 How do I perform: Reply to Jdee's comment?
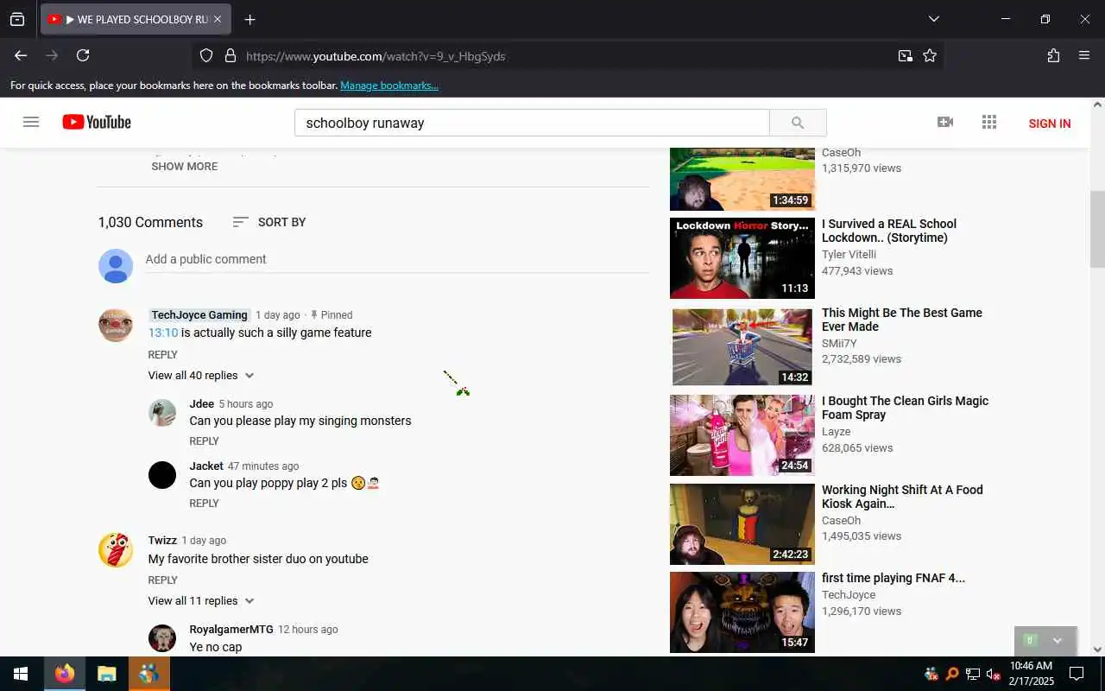[205, 441]
